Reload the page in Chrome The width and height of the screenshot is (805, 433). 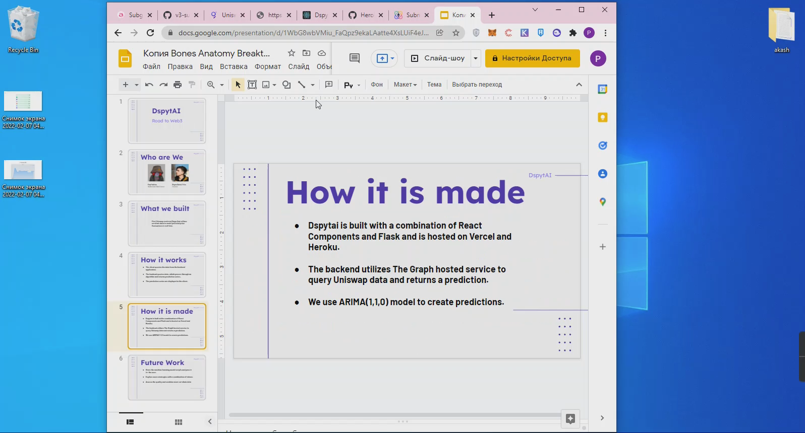click(150, 33)
